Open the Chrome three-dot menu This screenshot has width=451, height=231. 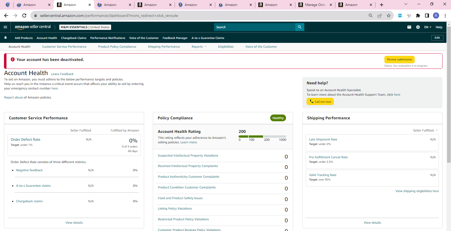445,16
